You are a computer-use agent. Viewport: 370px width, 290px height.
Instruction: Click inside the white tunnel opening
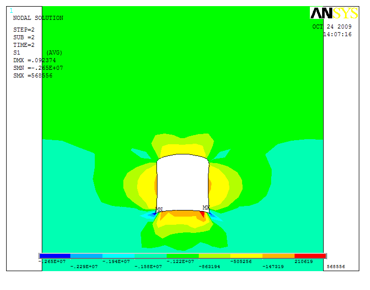[182, 183]
